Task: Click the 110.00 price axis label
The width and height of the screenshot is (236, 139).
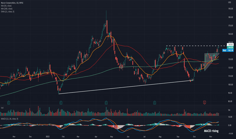Action: [230, 76]
